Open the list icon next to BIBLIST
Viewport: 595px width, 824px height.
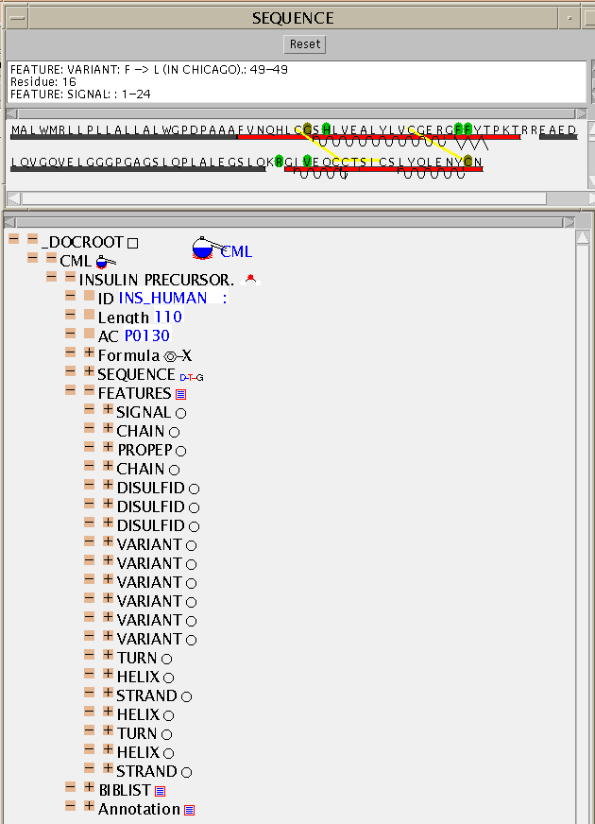[x=160, y=791]
